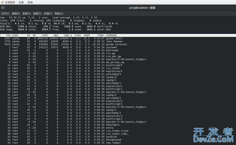Open the 搜索(S) menu

(37, 14)
